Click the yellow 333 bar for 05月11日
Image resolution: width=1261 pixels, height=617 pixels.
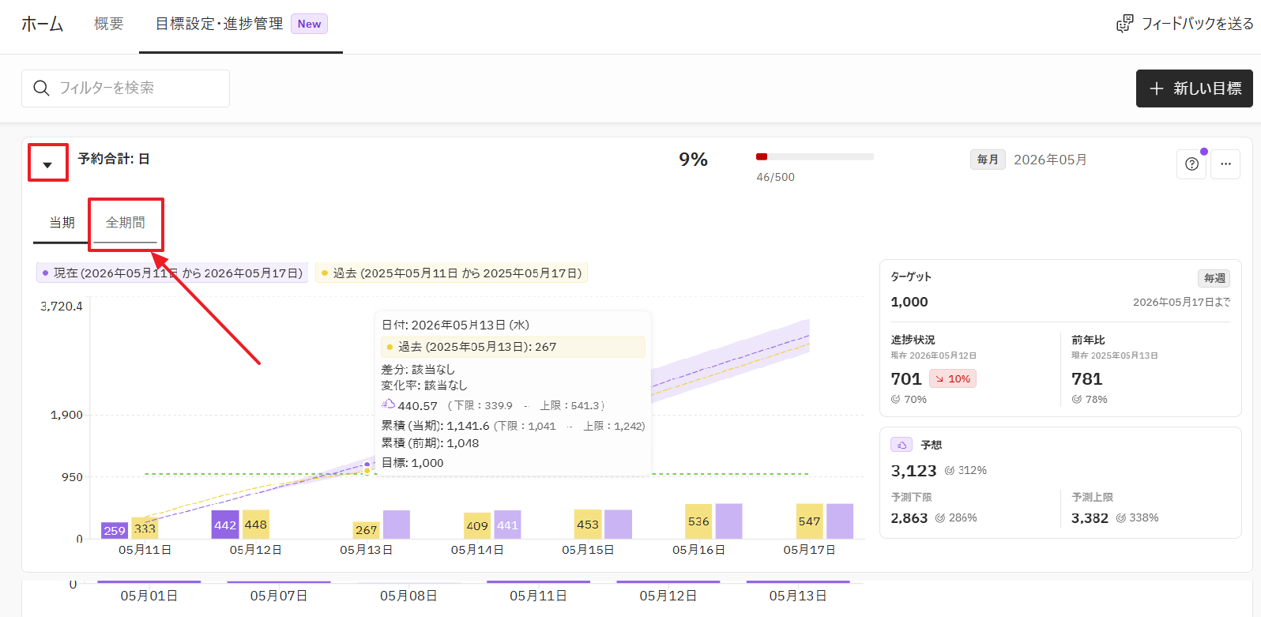(145, 528)
